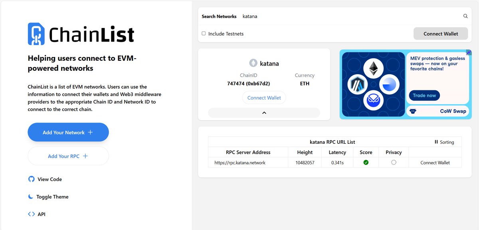Click the katana network logo

coord(253,63)
